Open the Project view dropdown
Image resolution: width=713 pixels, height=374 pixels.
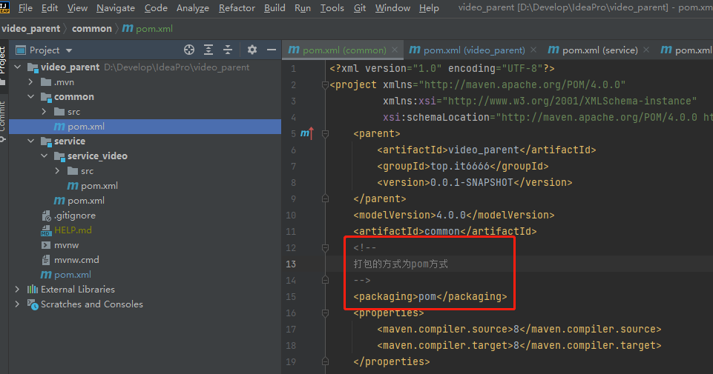(69, 50)
